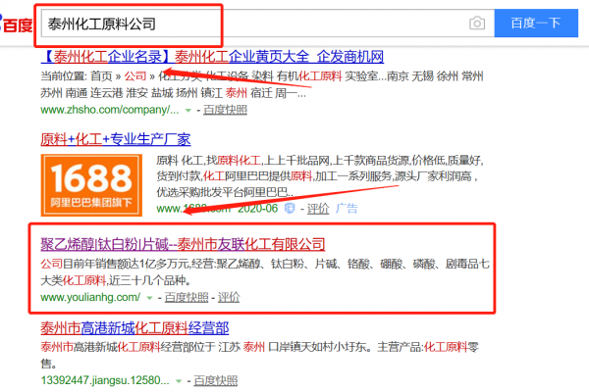Click the 广告 label on 1688 result

coord(347,208)
